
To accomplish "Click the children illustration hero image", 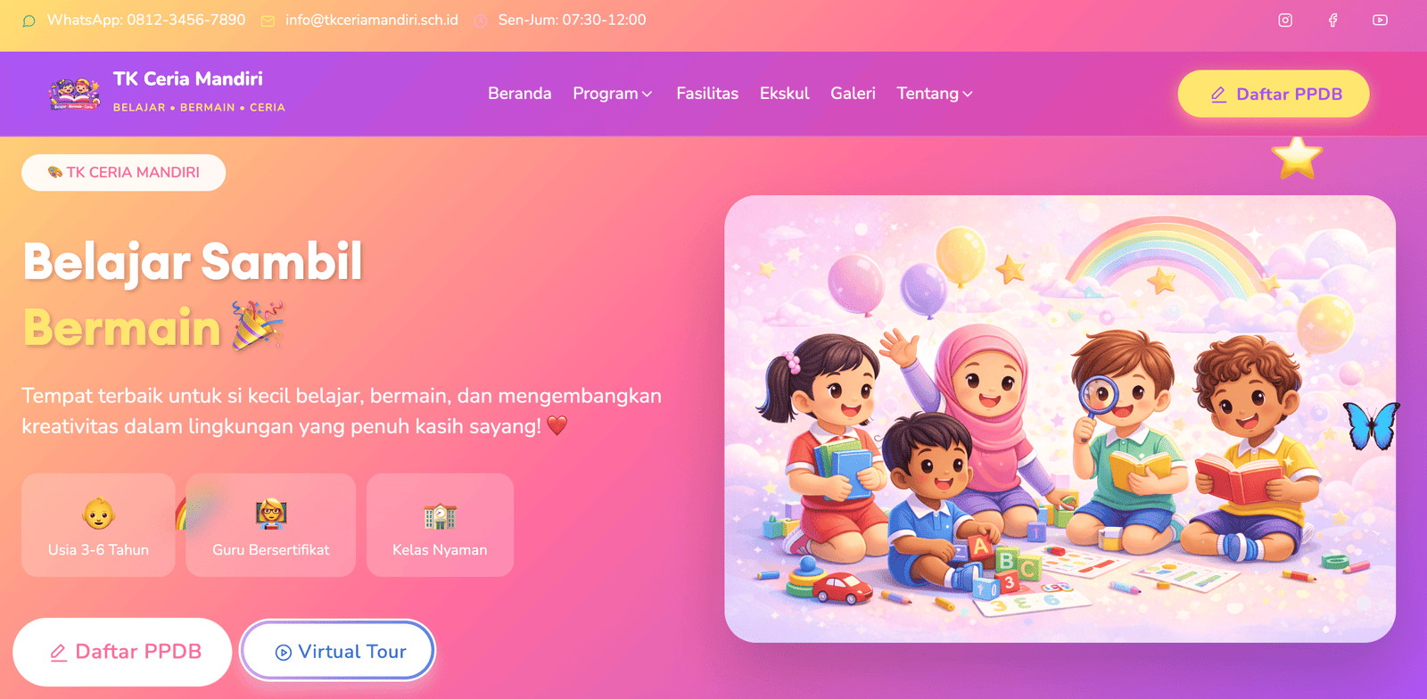I will point(1060,419).
